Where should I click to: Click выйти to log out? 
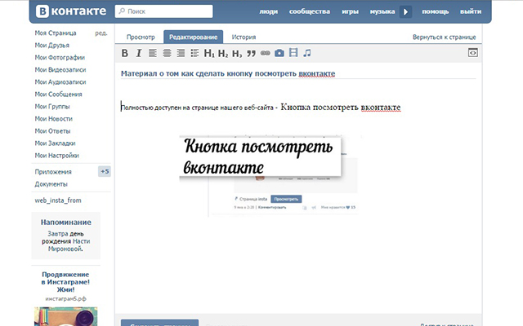(471, 11)
